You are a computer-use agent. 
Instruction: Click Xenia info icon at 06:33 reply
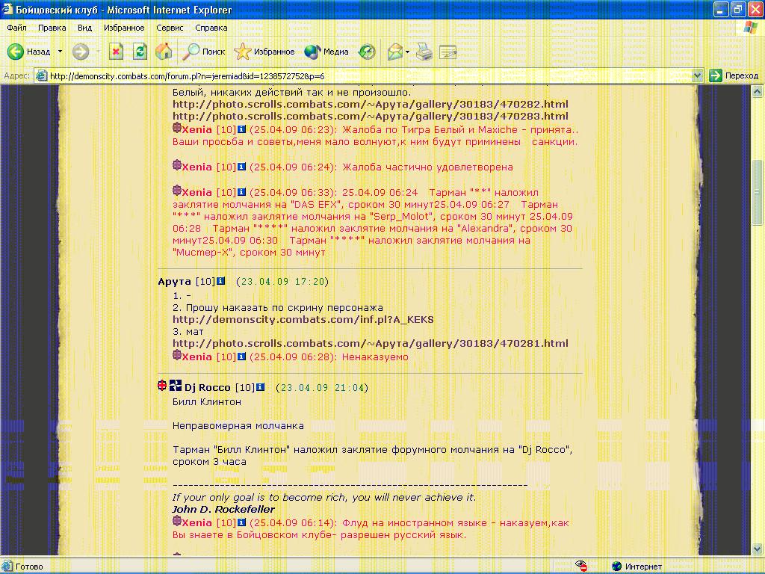(x=241, y=192)
